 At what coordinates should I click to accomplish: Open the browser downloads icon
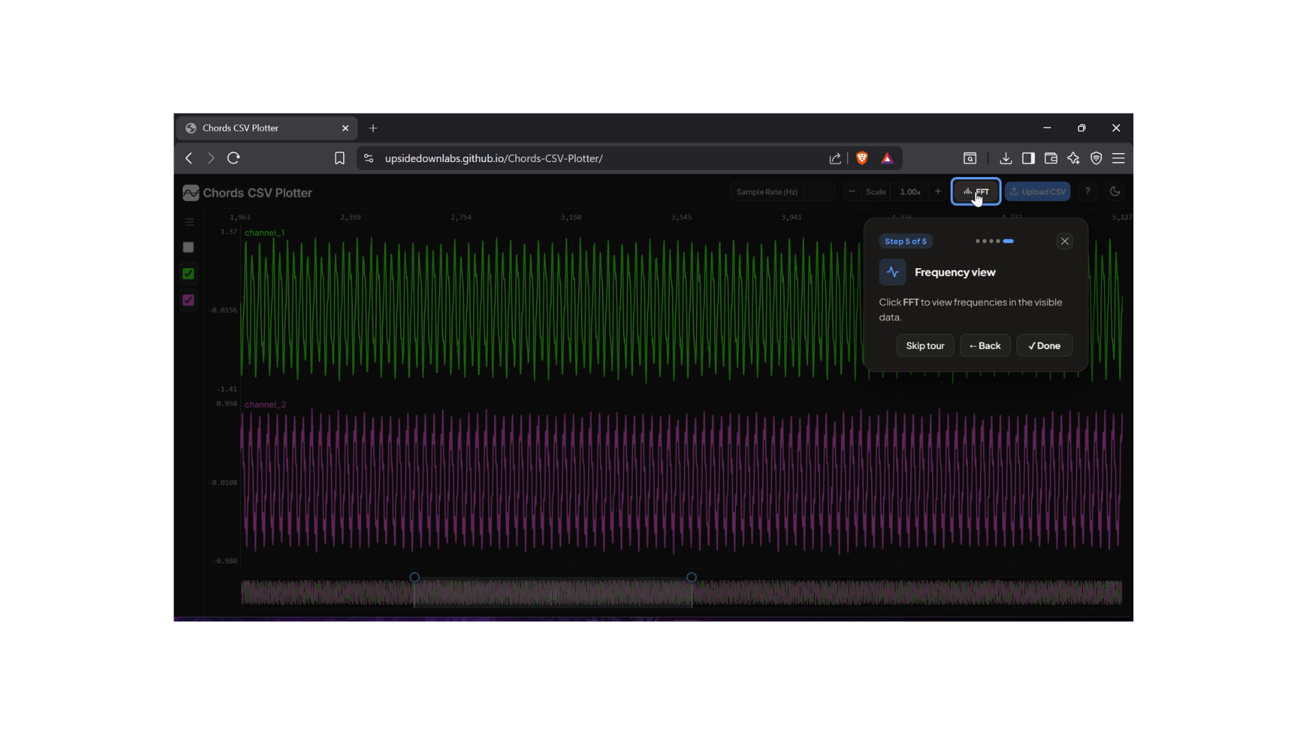1005,159
